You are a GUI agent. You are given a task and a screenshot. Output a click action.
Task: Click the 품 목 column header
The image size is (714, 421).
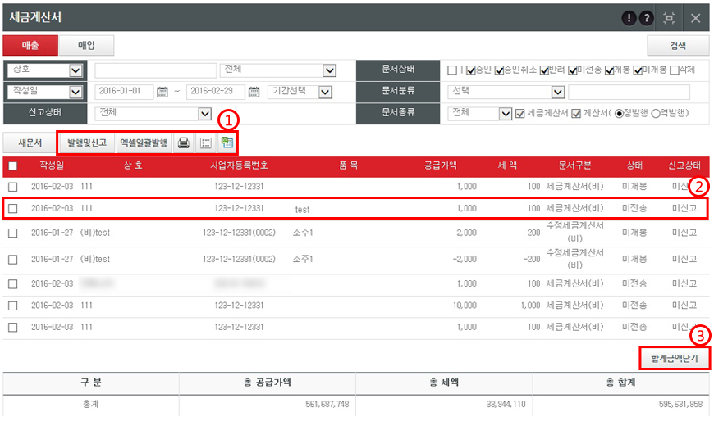pos(348,165)
